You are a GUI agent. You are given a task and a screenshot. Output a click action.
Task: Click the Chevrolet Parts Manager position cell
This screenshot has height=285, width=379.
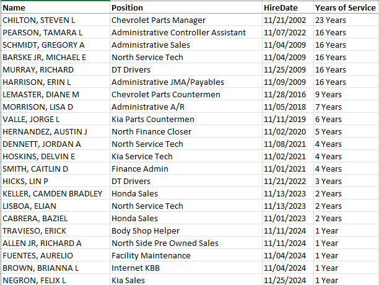pos(159,20)
